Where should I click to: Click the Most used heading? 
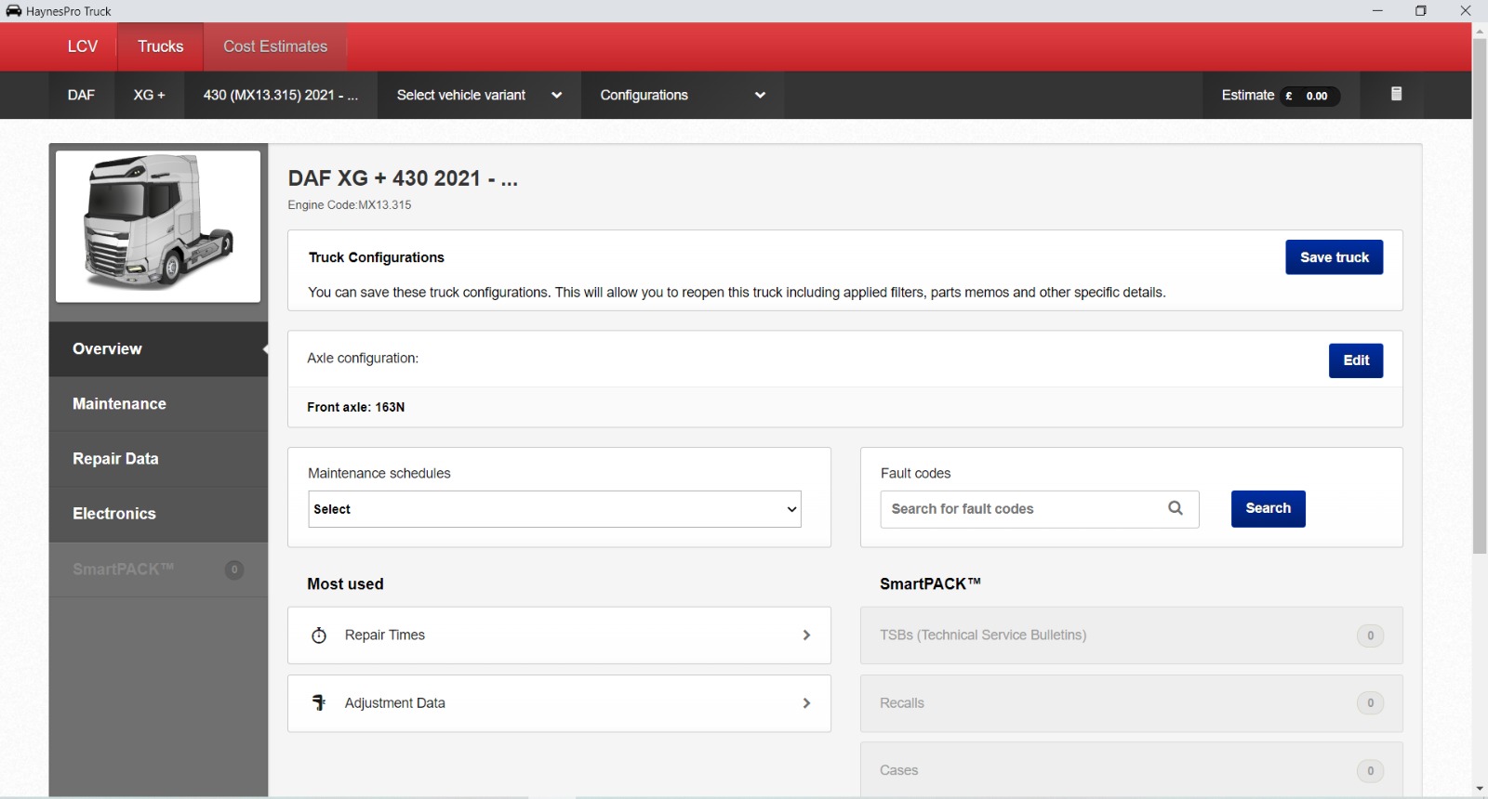tap(345, 584)
